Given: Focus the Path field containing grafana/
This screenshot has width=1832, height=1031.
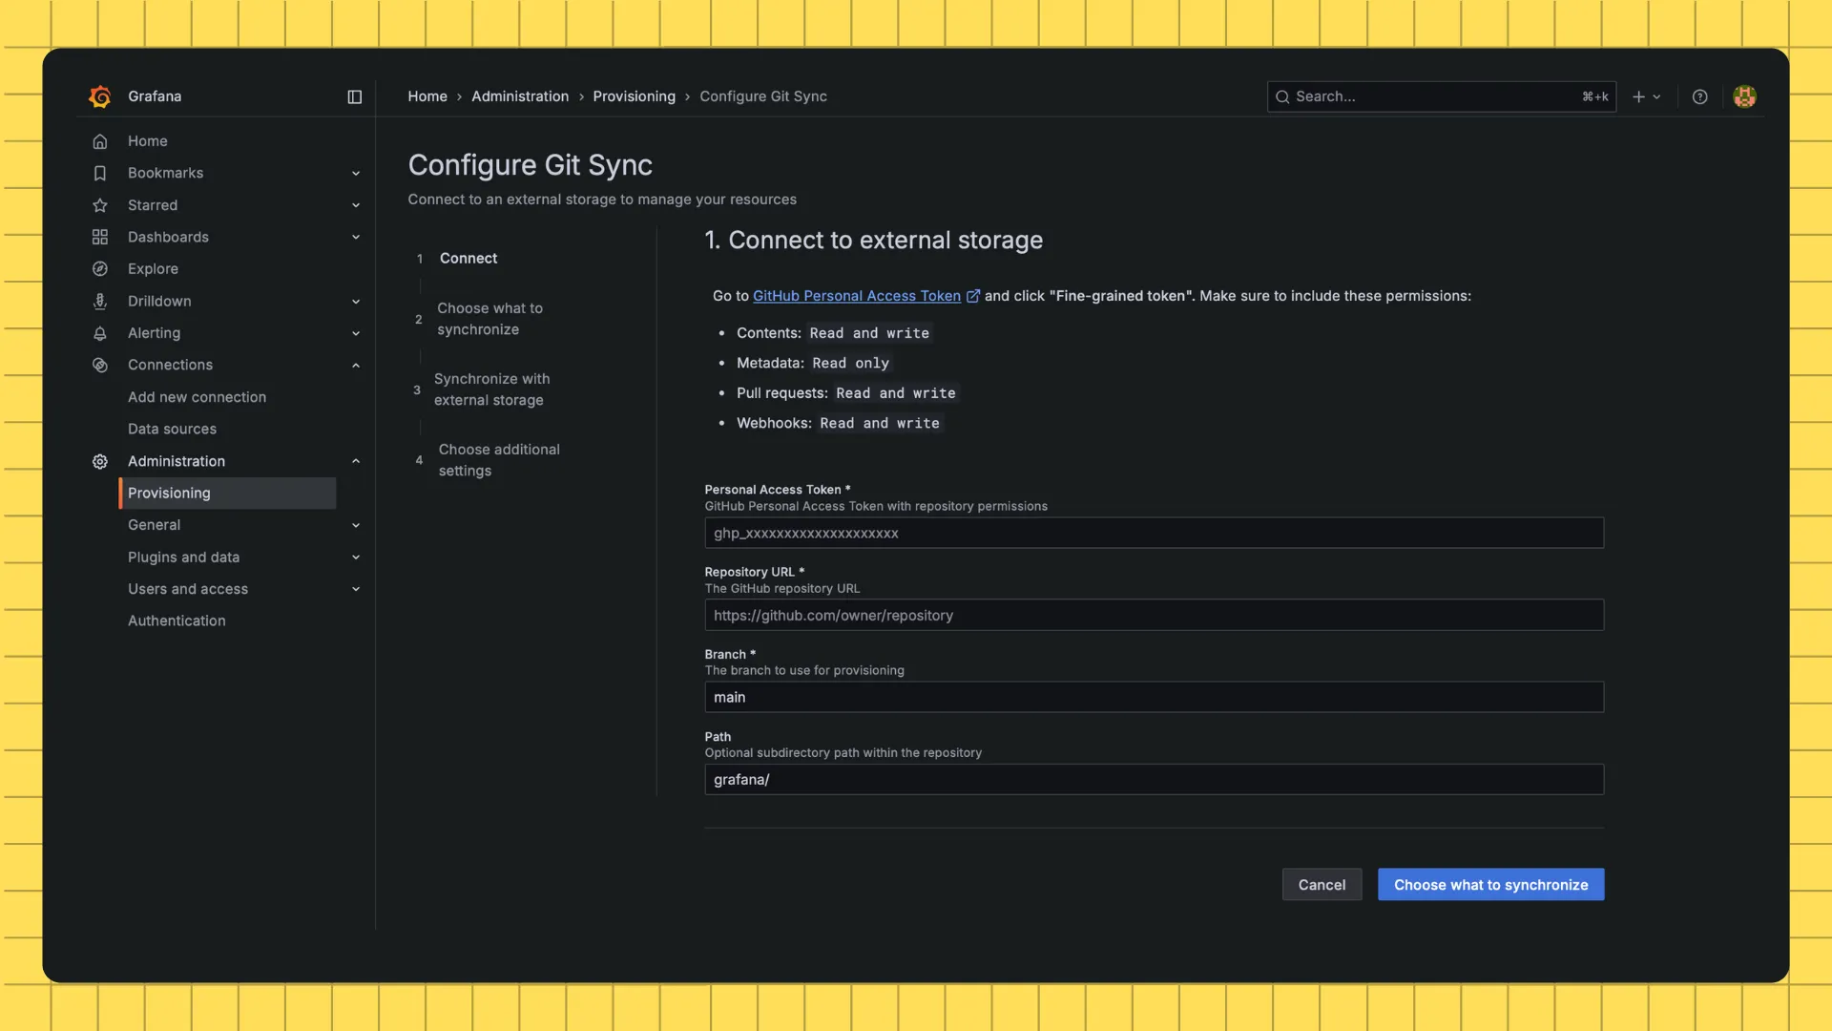Looking at the screenshot, I should tap(1154, 779).
